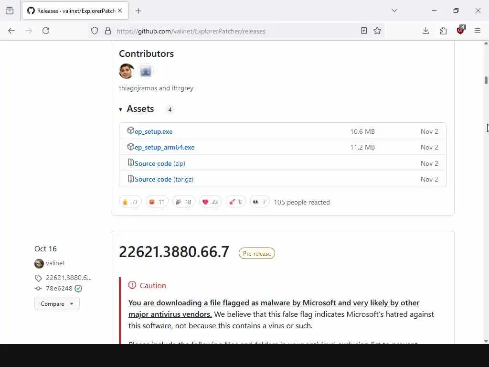Viewport: 489px width, 367px height.
Task: Bookmark this page with the star icon
Action: [x=377, y=31]
